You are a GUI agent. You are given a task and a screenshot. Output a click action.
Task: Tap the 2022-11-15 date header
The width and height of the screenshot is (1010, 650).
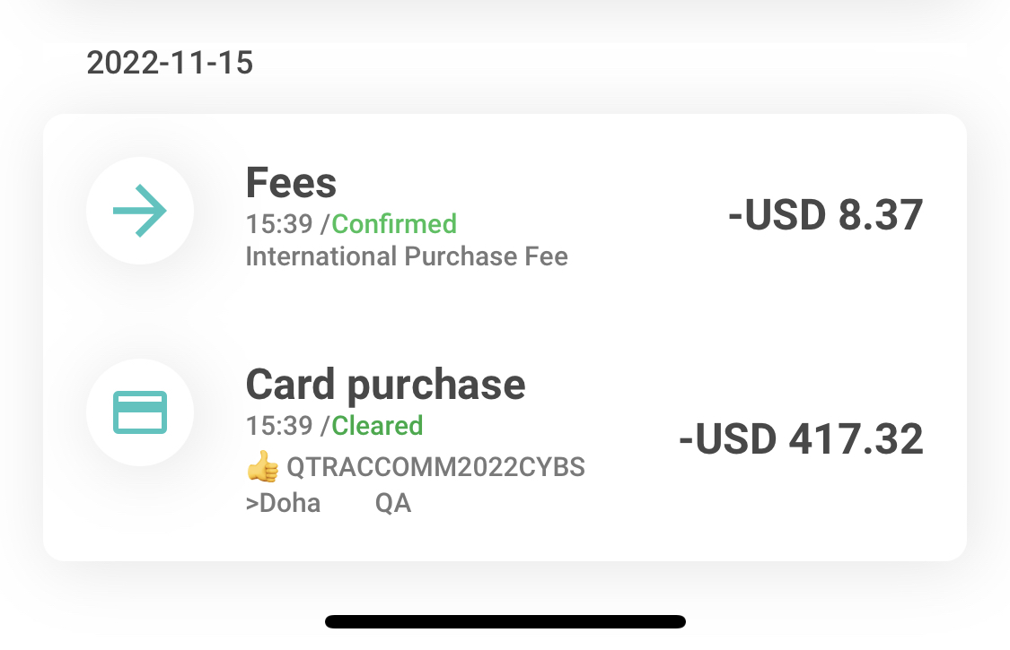tap(170, 64)
